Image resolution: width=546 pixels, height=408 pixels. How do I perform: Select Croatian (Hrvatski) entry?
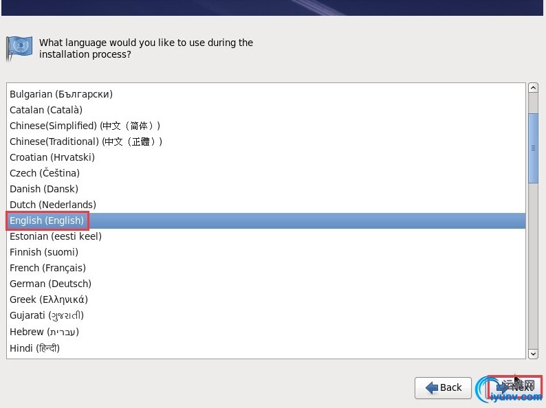pyautogui.click(x=265, y=157)
